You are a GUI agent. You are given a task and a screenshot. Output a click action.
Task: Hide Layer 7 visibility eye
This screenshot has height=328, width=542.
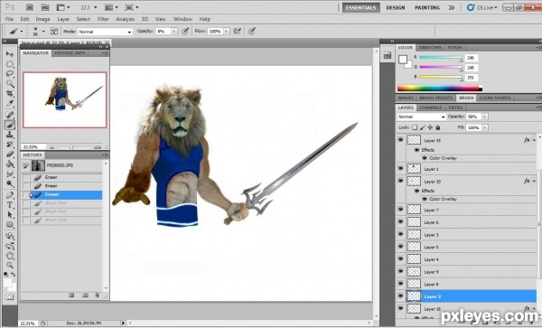coord(400,210)
